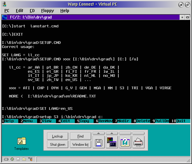Image resolution: width=192 pixels, height=164 pixels.
Task: Minimize the FC/2 window
Action: click(182, 17)
